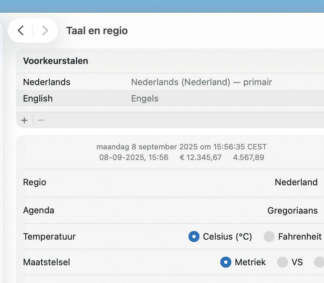
Task: Switch temperature to Fahrenheit
Action: coord(269,237)
